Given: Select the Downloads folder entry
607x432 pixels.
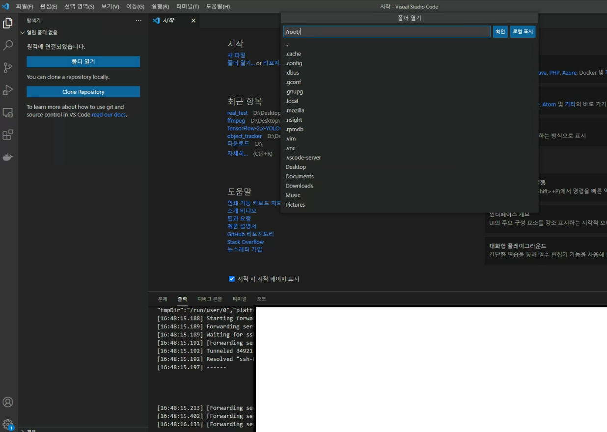Looking at the screenshot, I should [409, 186].
